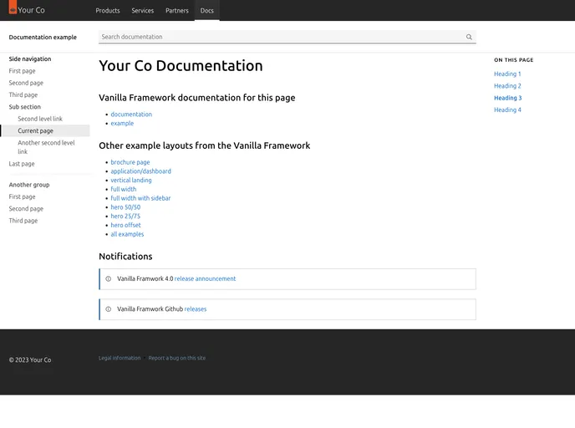Click info icon in Github releases notification

click(x=108, y=309)
